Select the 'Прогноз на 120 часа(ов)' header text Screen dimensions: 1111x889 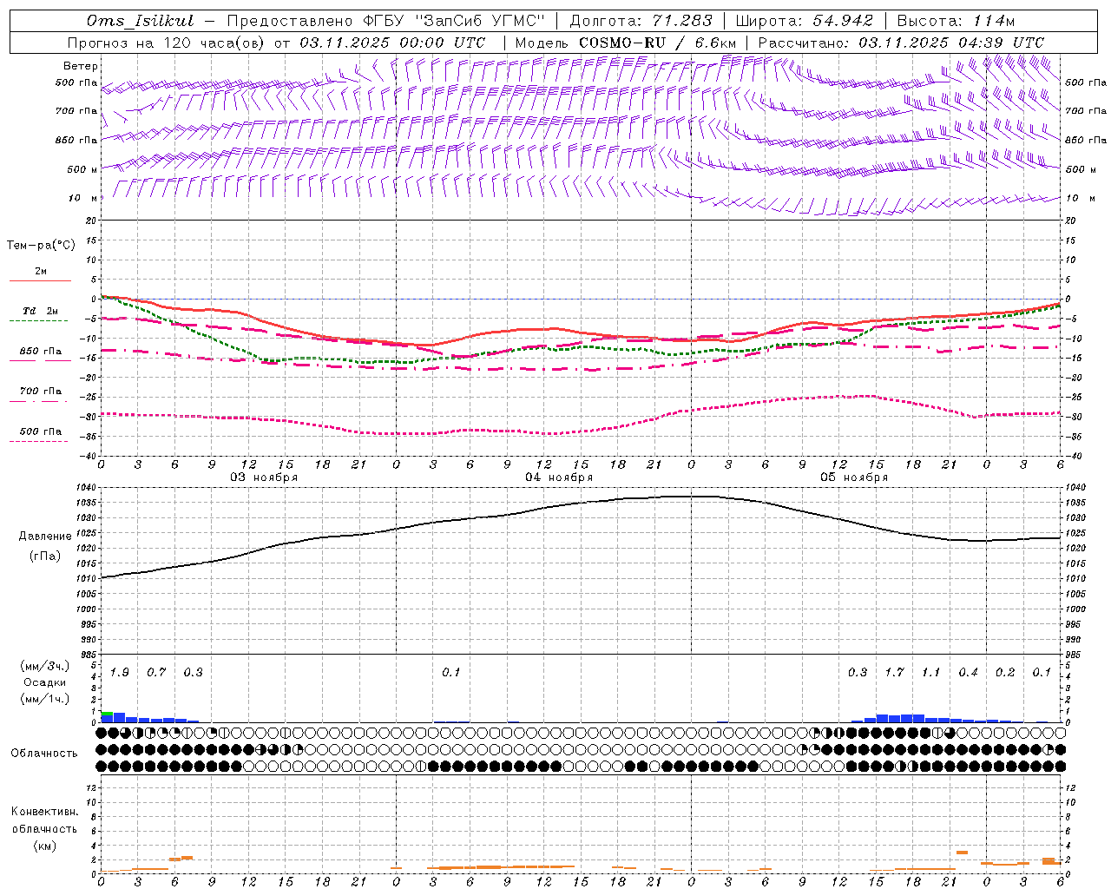[168, 43]
